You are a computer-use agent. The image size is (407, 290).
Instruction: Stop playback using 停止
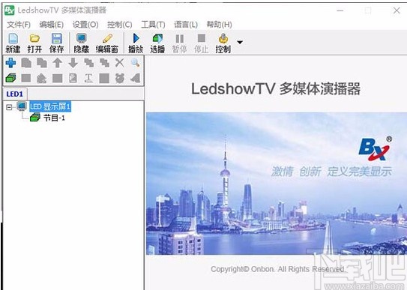pos(201,43)
